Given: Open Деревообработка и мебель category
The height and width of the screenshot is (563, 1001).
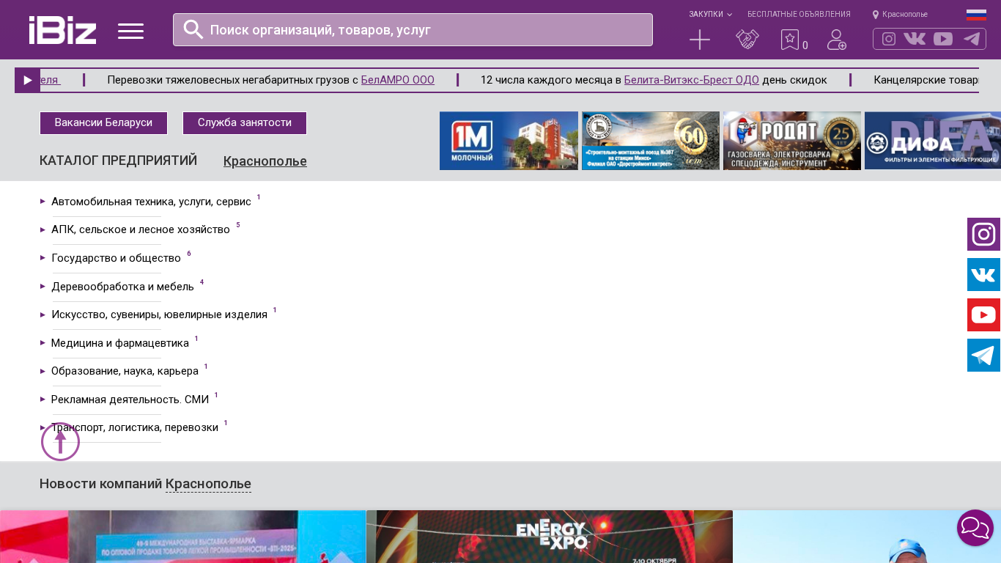Looking at the screenshot, I should [x=122, y=287].
